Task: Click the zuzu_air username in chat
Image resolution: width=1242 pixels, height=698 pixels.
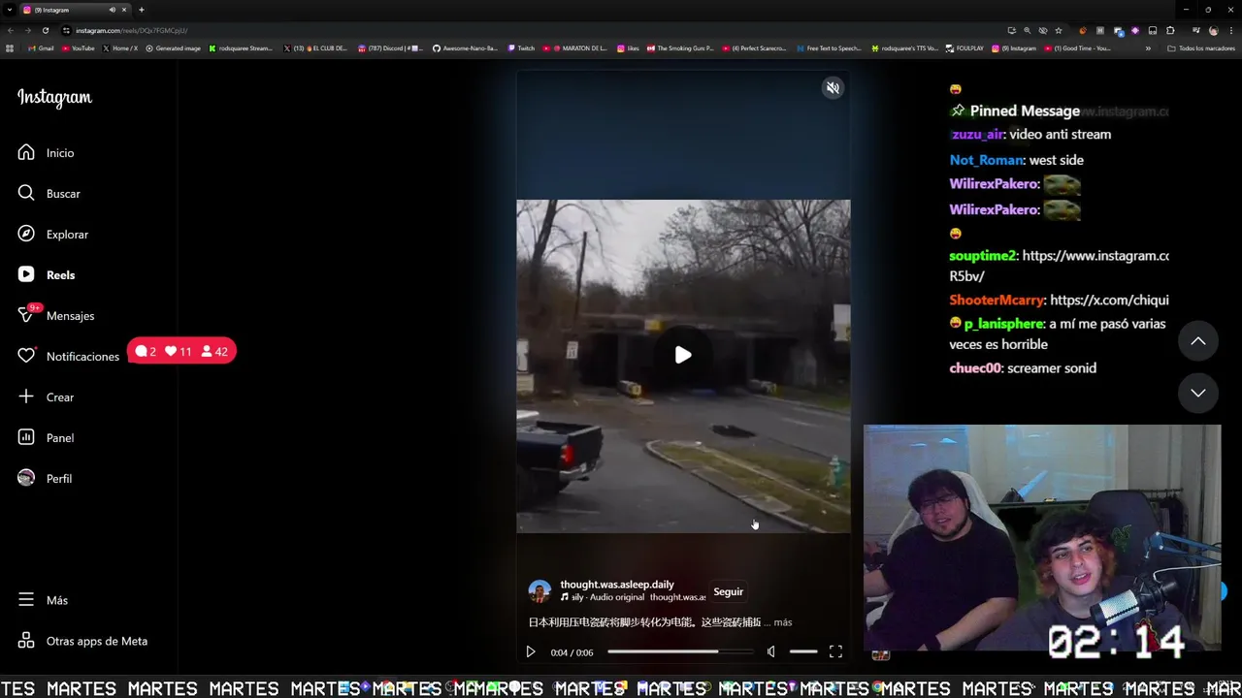Action: (977, 135)
